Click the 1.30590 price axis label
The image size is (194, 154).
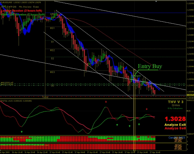pos(190,79)
